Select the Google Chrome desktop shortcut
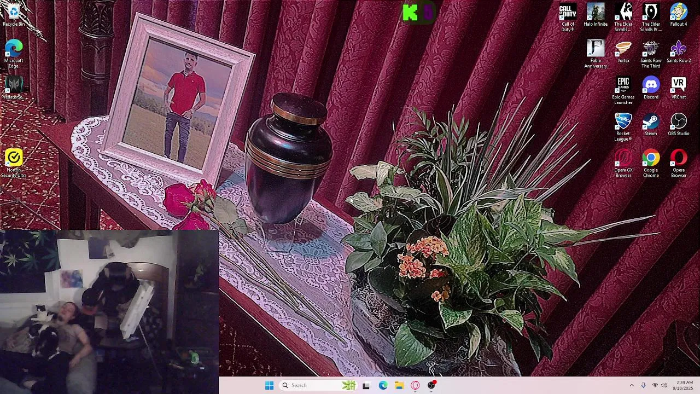The image size is (700, 394). (x=651, y=163)
